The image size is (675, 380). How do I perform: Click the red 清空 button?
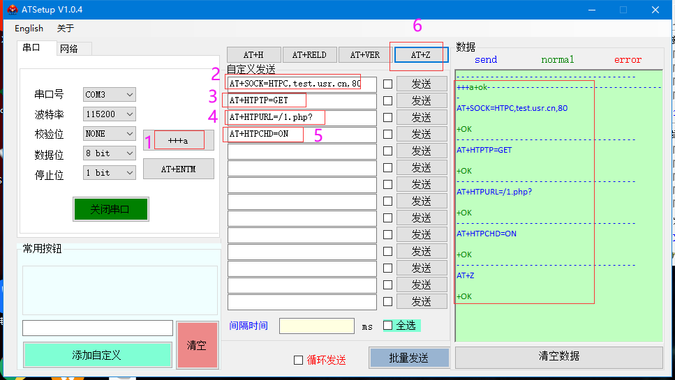pos(197,345)
